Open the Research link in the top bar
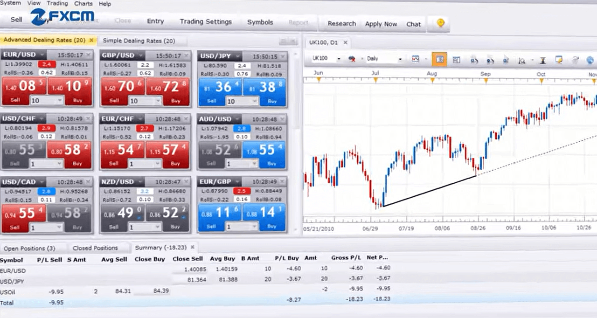The image size is (597, 318). [341, 23]
